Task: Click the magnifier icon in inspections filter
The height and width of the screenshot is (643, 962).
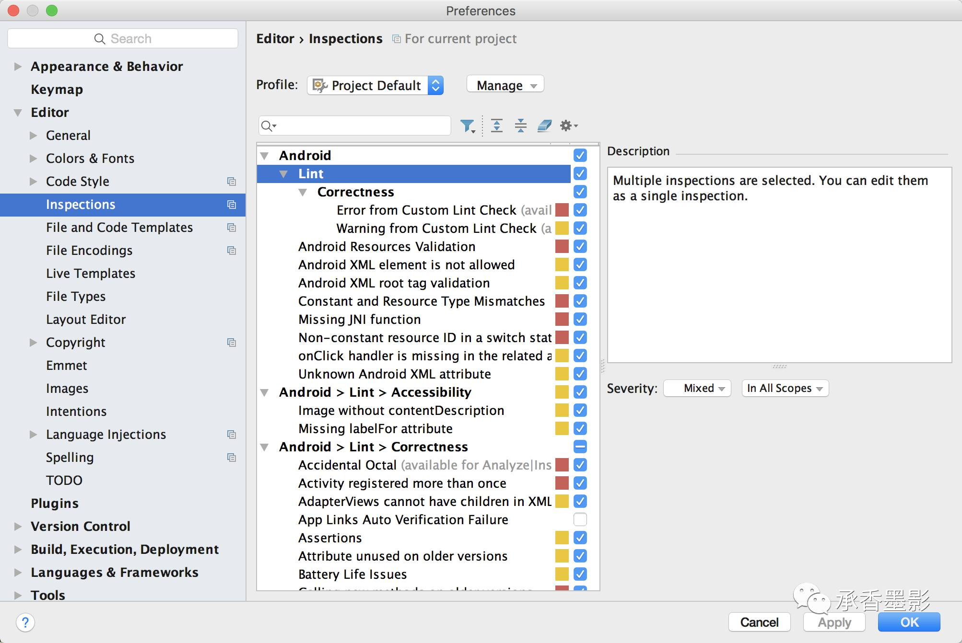Action: 268,126
